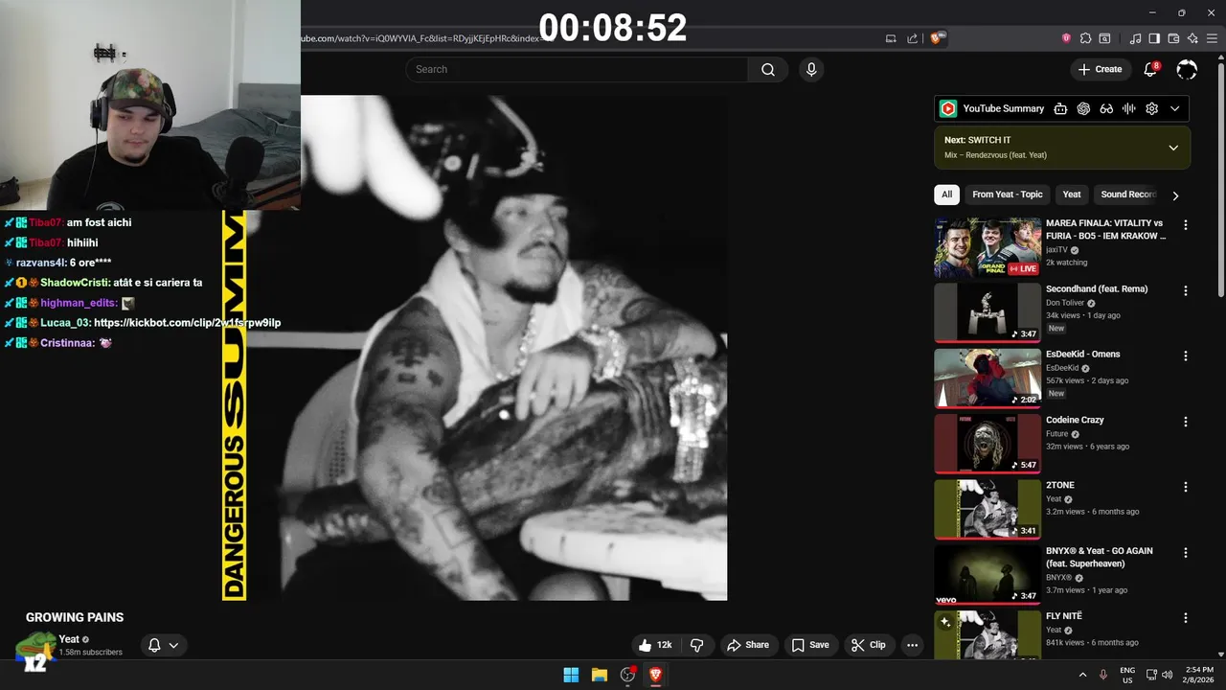Image resolution: width=1226 pixels, height=690 pixels.
Task: Open options menu for MAREA FINALA video
Action: (1186, 225)
